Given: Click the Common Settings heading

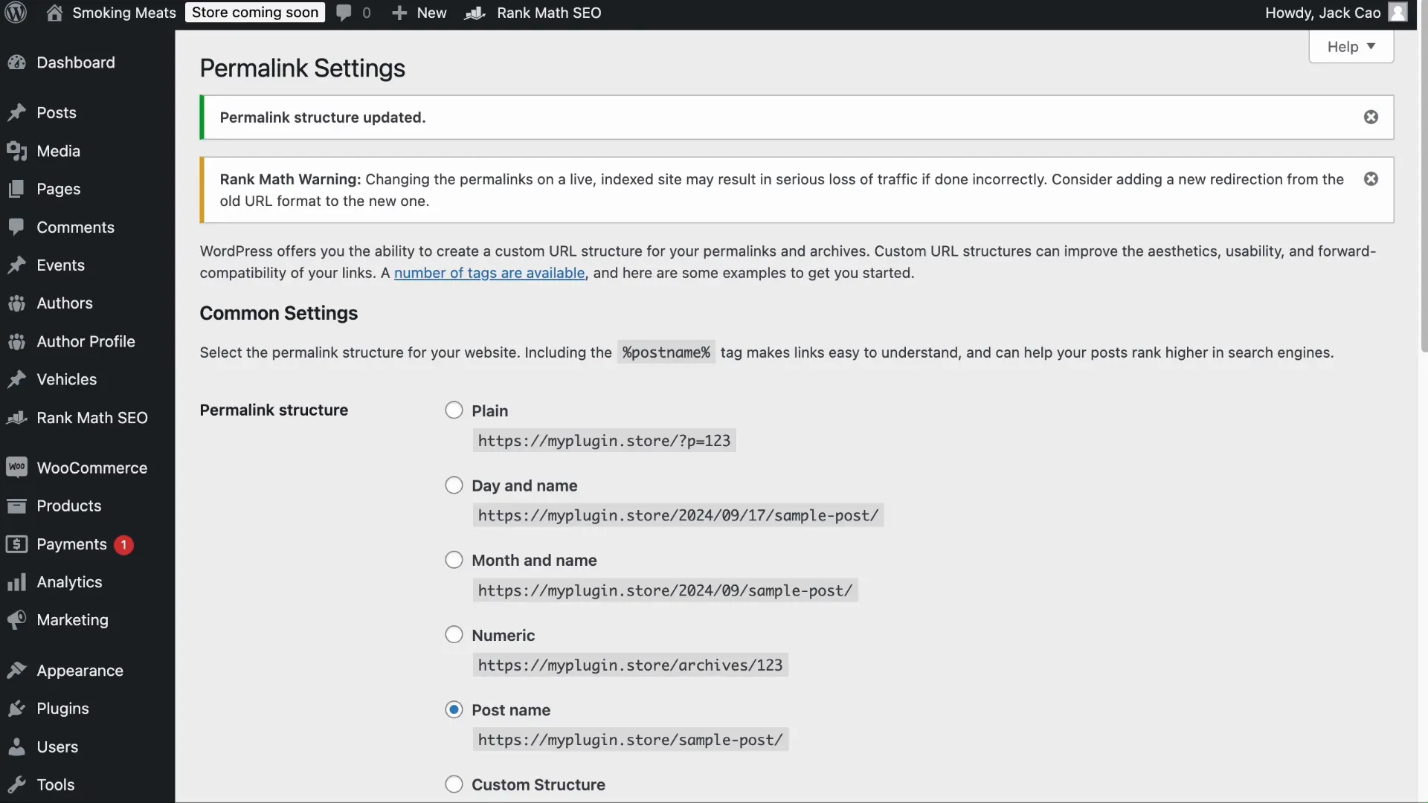Looking at the screenshot, I should coord(278,313).
